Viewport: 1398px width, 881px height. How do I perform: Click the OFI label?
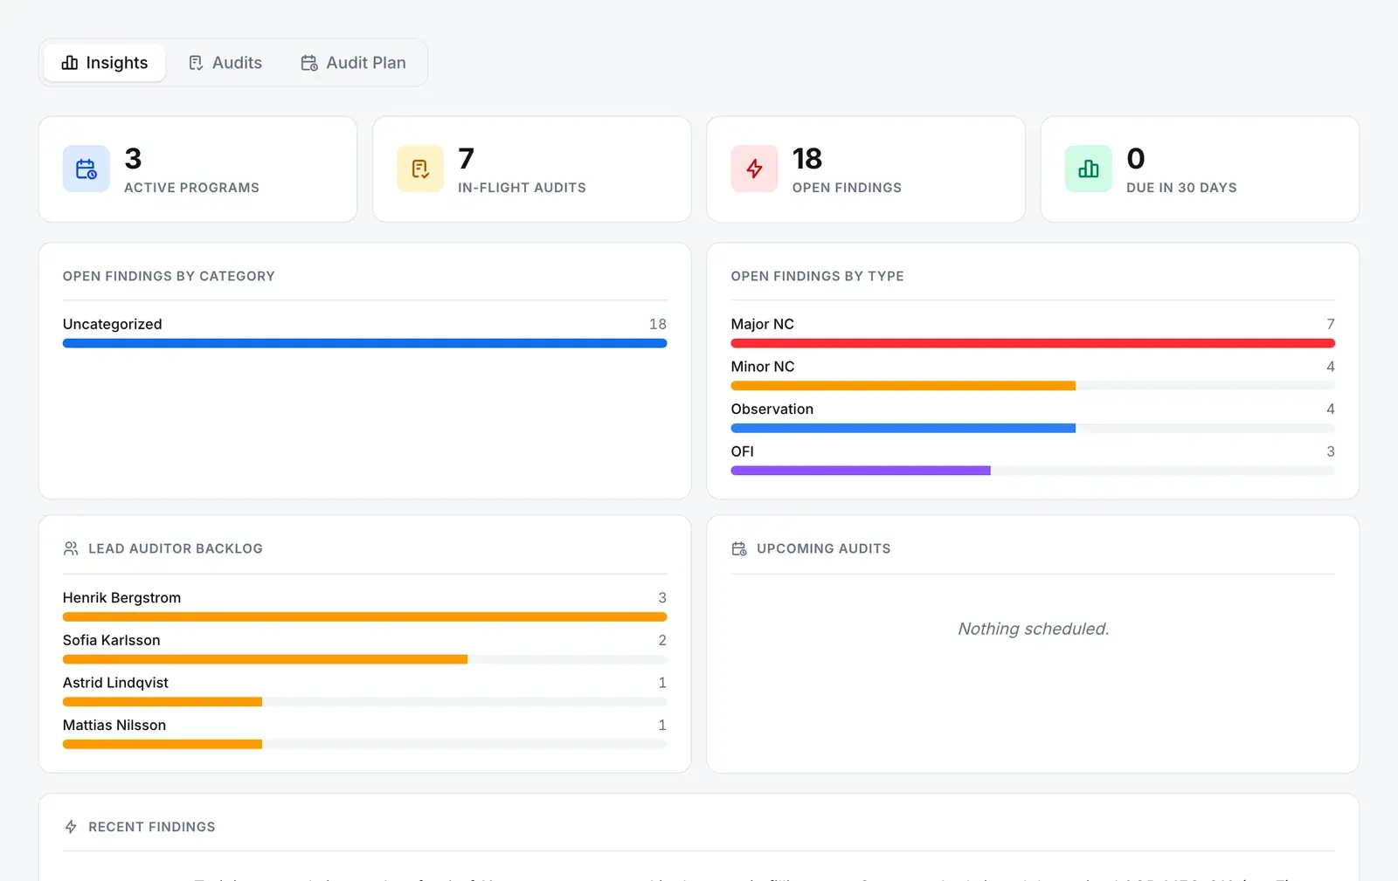[x=742, y=451]
